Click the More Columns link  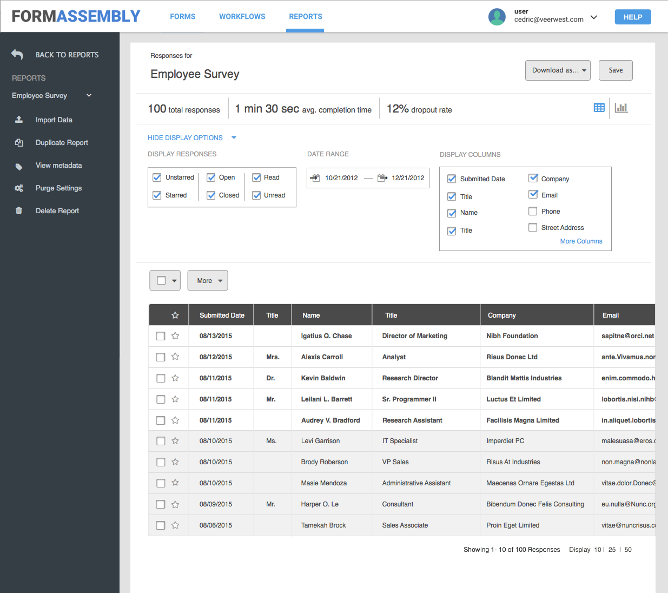[581, 241]
